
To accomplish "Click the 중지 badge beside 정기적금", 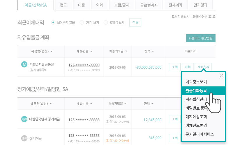I will [24, 138].
